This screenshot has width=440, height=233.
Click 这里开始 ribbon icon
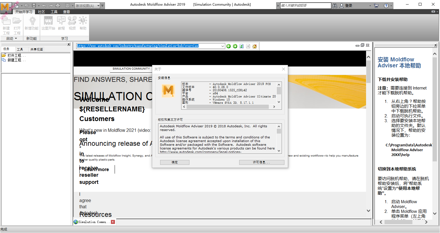48,23
